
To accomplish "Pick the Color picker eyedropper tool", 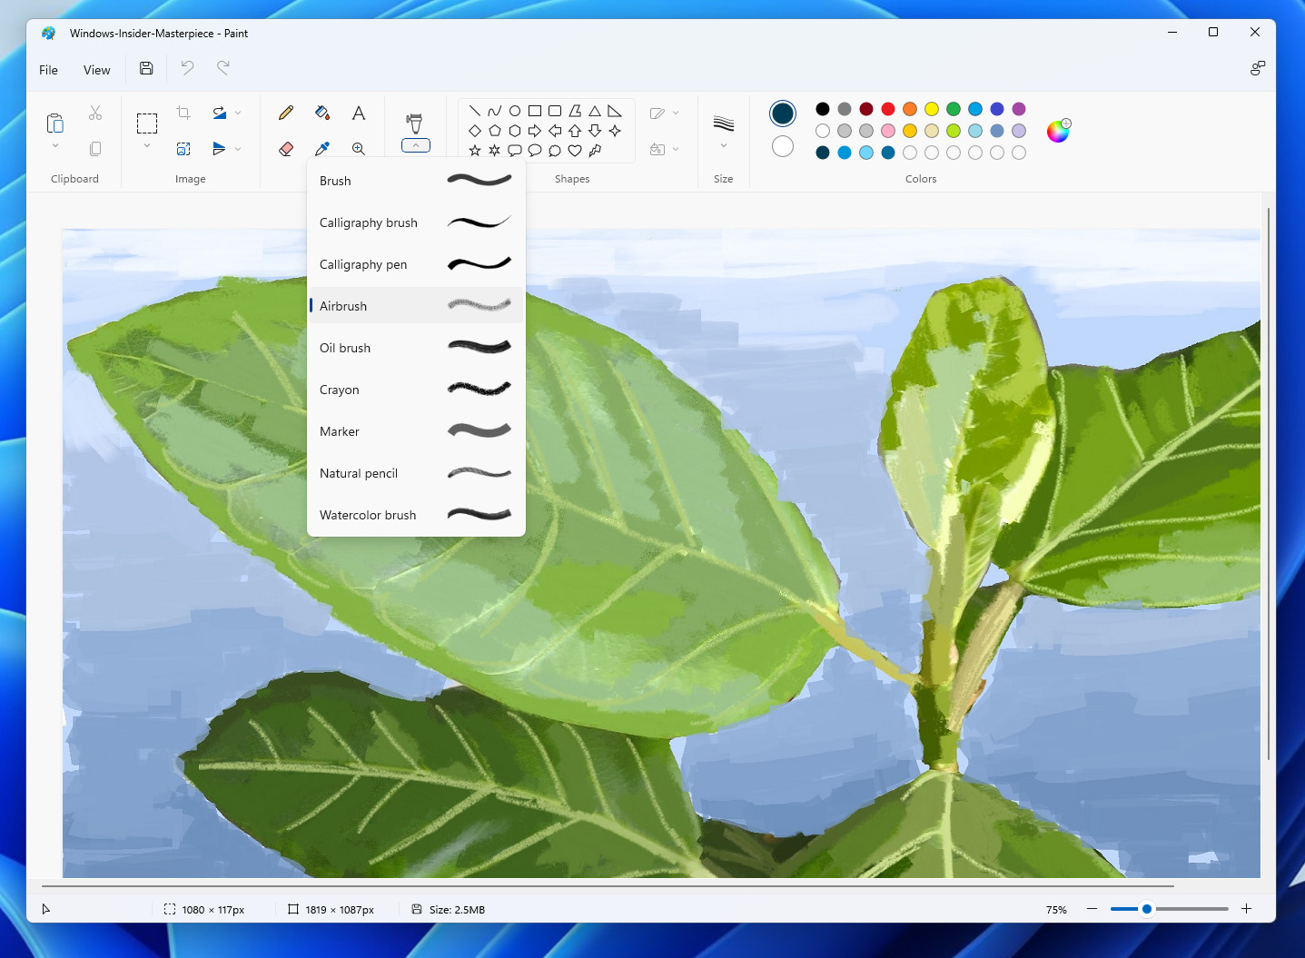I will click(x=321, y=148).
